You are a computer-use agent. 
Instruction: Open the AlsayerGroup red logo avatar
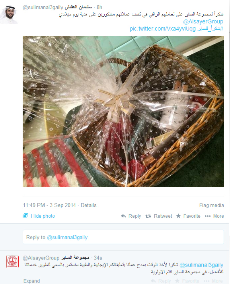(x=12, y=261)
